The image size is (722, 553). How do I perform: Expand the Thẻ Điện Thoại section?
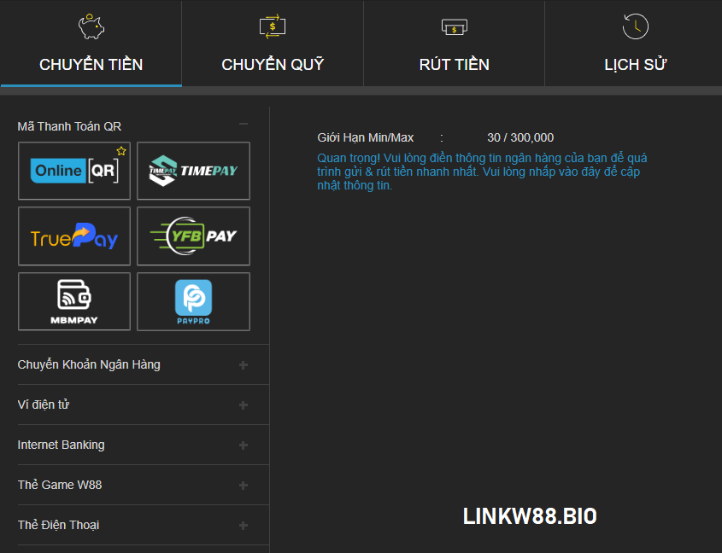pyautogui.click(x=244, y=526)
